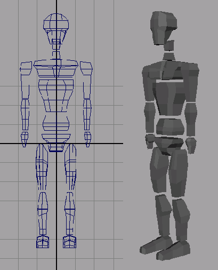Image resolution: width=218 pixels, height=270 pixels.
Task: Select the shaded model's neck segment
Action: (169, 57)
